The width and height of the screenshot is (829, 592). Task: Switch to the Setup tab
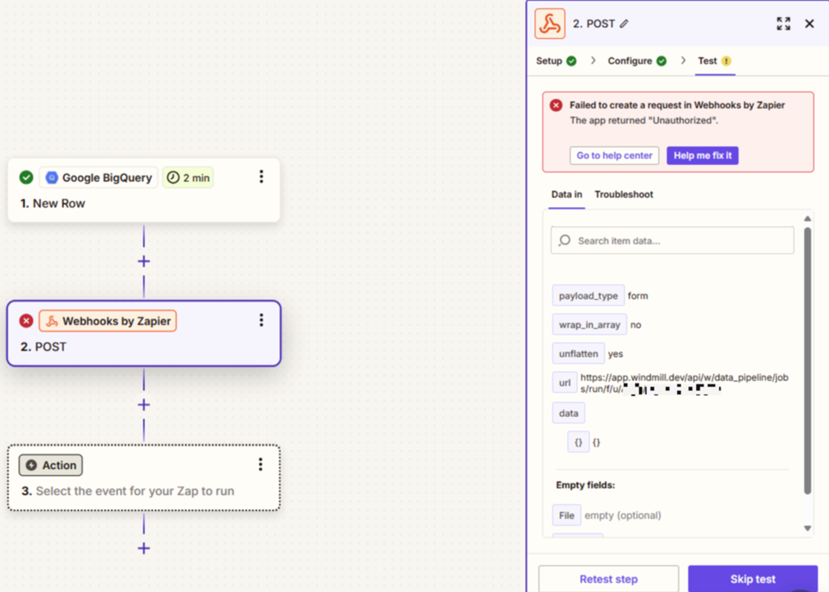556,61
